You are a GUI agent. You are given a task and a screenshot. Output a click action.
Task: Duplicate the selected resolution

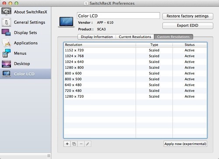click(x=74, y=144)
